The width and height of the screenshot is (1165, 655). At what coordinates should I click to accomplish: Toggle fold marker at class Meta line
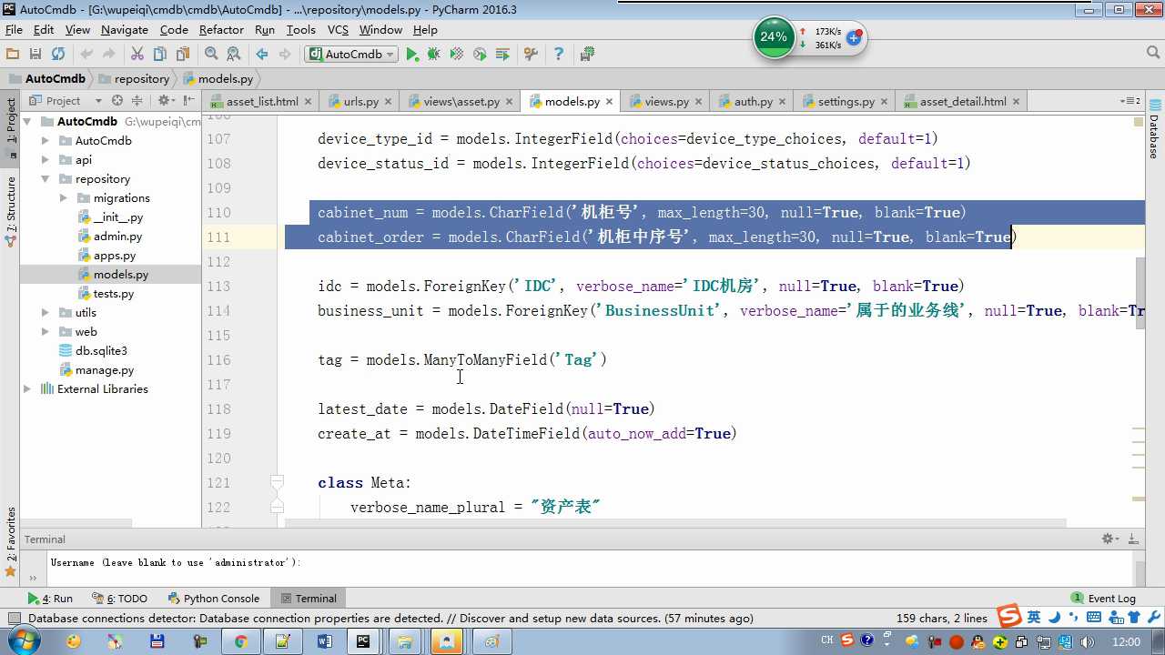pyautogui.click(x=278, y=482)
